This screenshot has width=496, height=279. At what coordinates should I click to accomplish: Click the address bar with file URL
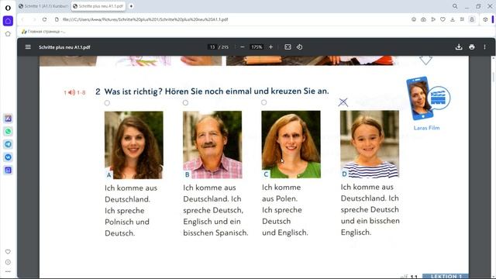tap(145, 19)
